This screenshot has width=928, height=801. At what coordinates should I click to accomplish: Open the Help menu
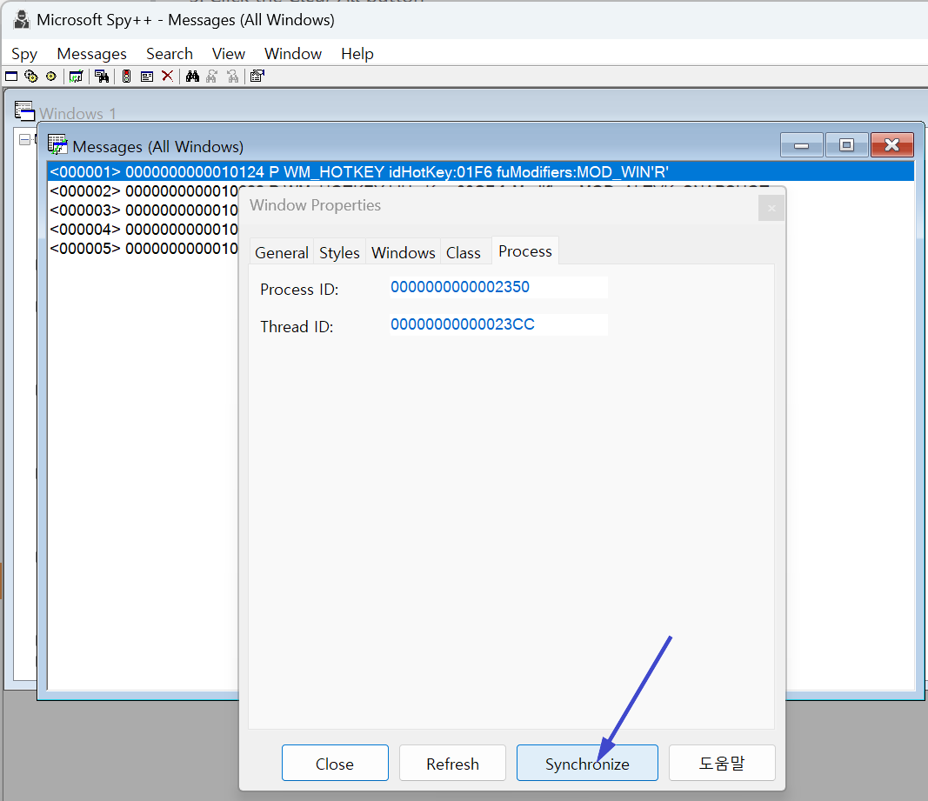coord(357,54)
